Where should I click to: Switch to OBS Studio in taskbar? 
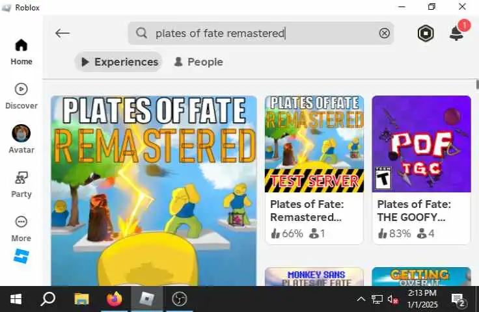pos(180,299)
